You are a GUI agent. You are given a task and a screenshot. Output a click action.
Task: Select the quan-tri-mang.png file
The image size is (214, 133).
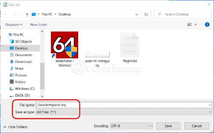pyautogui.click(x=97, y=59)
